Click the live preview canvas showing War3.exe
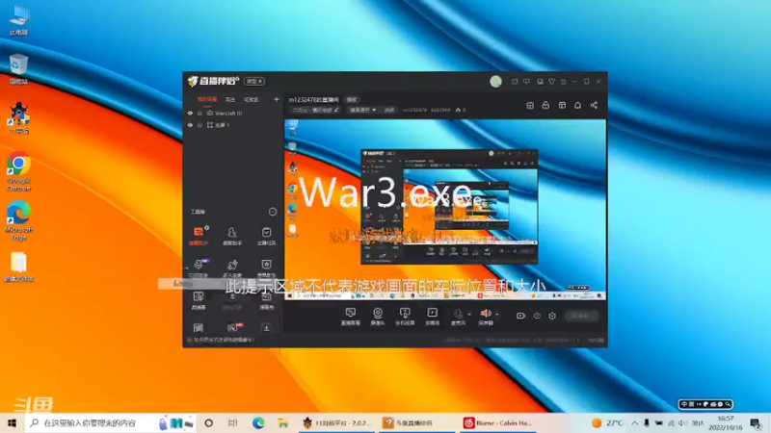 (x=445, y=209)
